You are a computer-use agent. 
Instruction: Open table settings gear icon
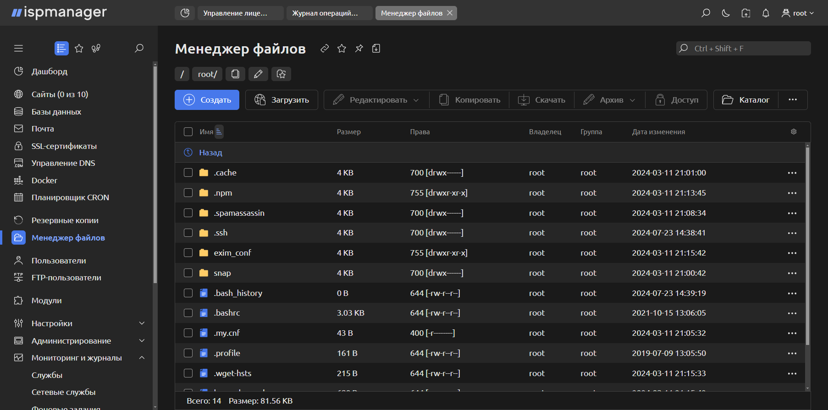pyautogui.click(x=794, y=131)
